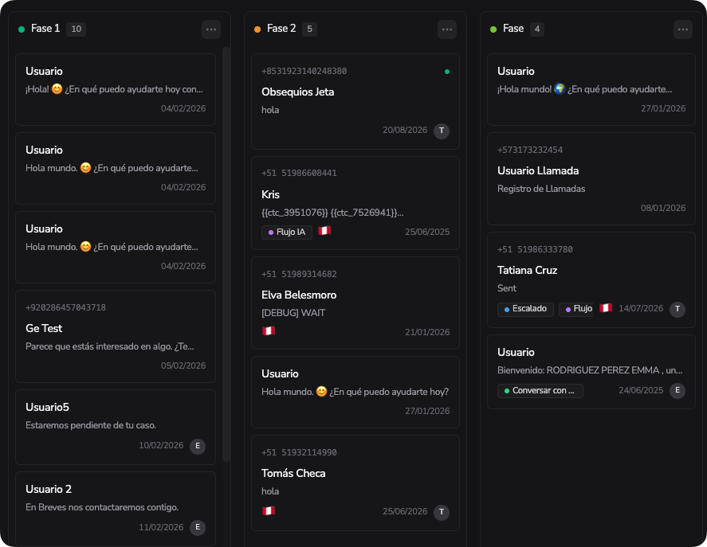The image size is (707, 547).
Task: Click phone number +920286457043718
Action: [x=66, y=308]
